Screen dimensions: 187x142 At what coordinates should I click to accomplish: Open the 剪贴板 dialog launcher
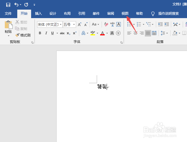[32, 42]
